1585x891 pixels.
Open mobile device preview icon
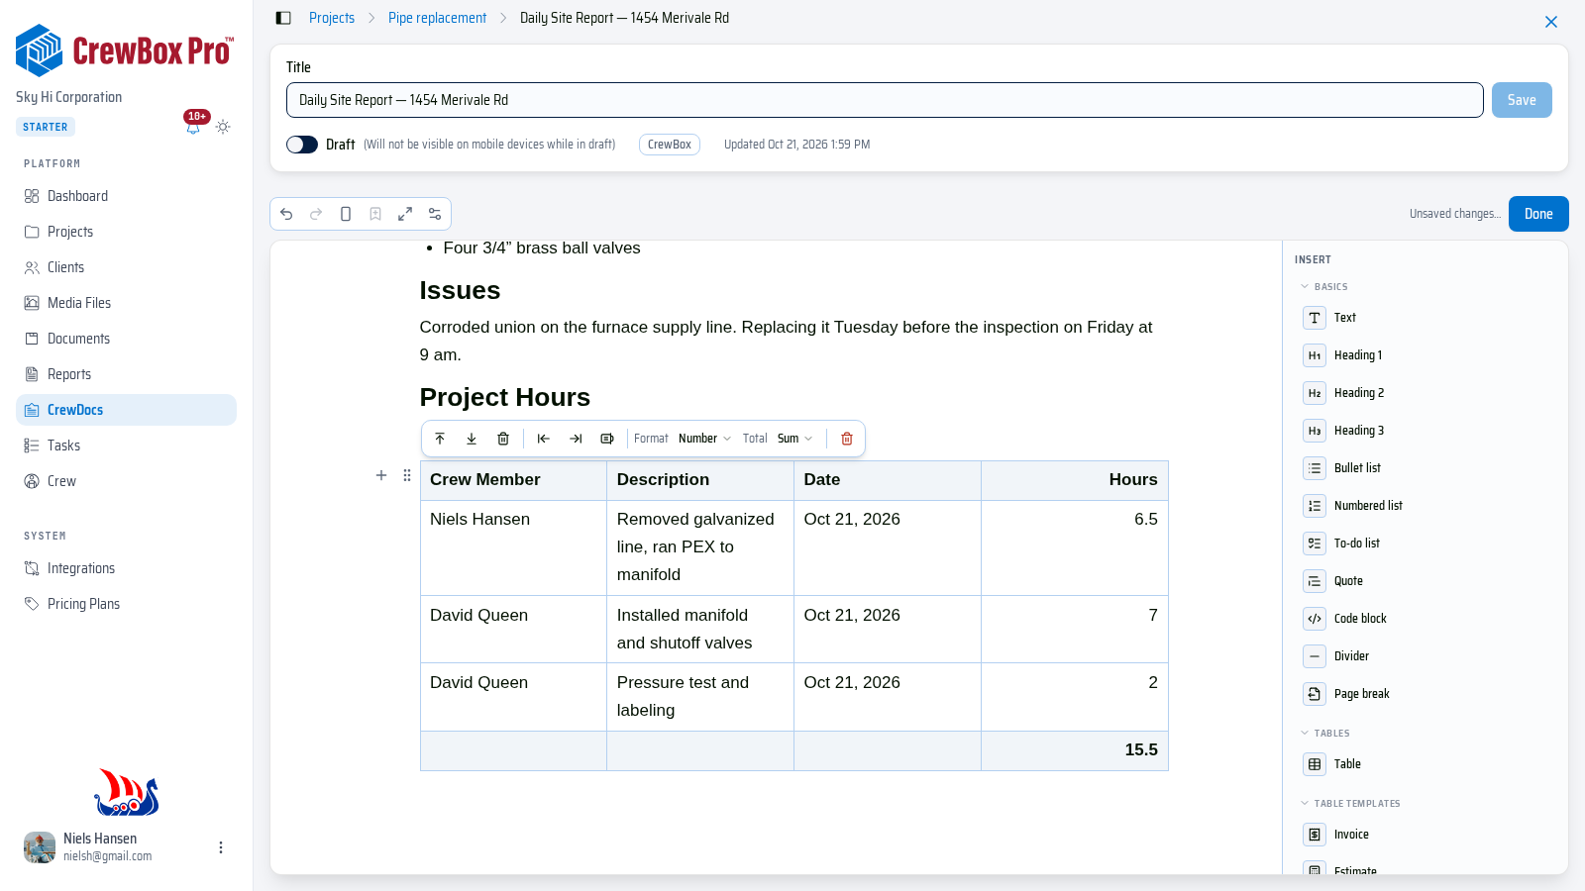pos(346,214)
